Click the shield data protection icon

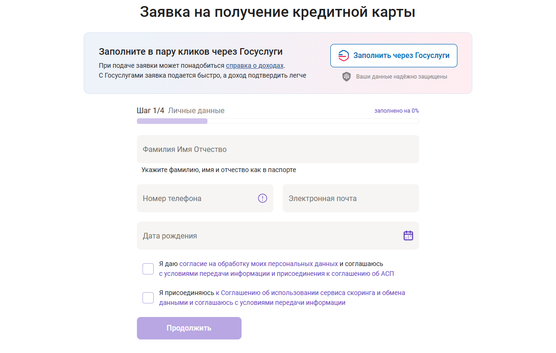pyautogui.click(x=346, y=77)
